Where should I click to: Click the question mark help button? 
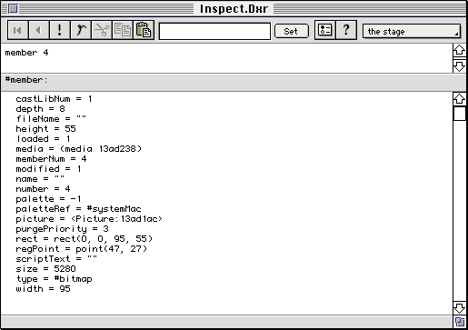pos(346,30)
